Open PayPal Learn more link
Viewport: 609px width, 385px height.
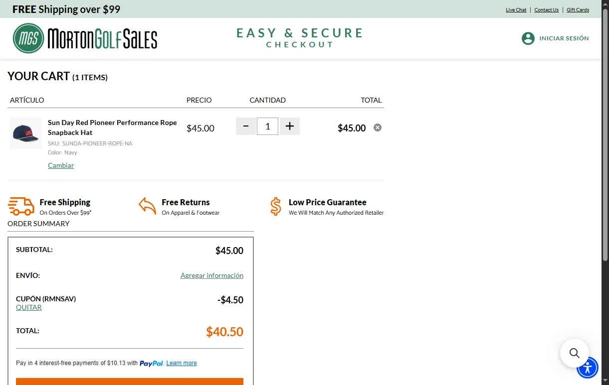pos(182,363)
